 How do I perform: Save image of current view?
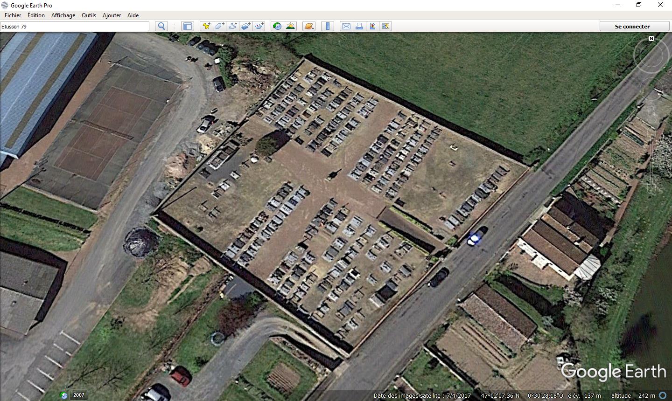372,26
